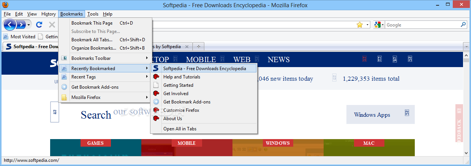
Task: Open the list all tabs dropdown
Action: coord(466,47)
